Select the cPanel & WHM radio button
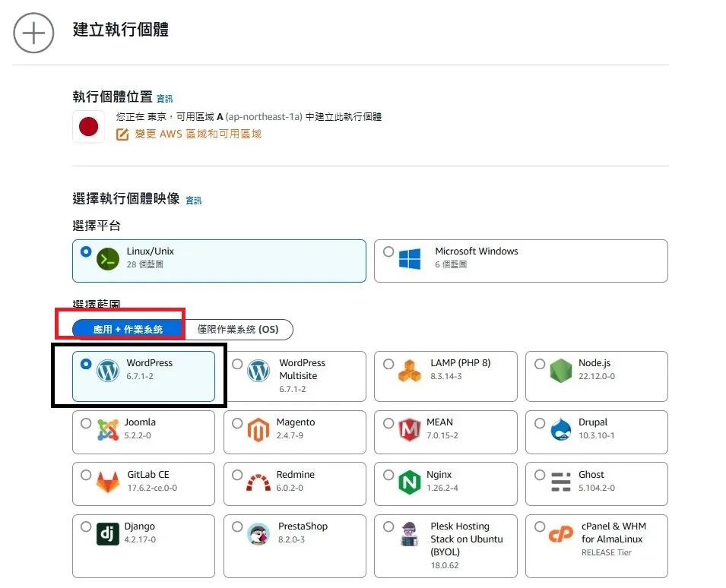 (540, 526)
